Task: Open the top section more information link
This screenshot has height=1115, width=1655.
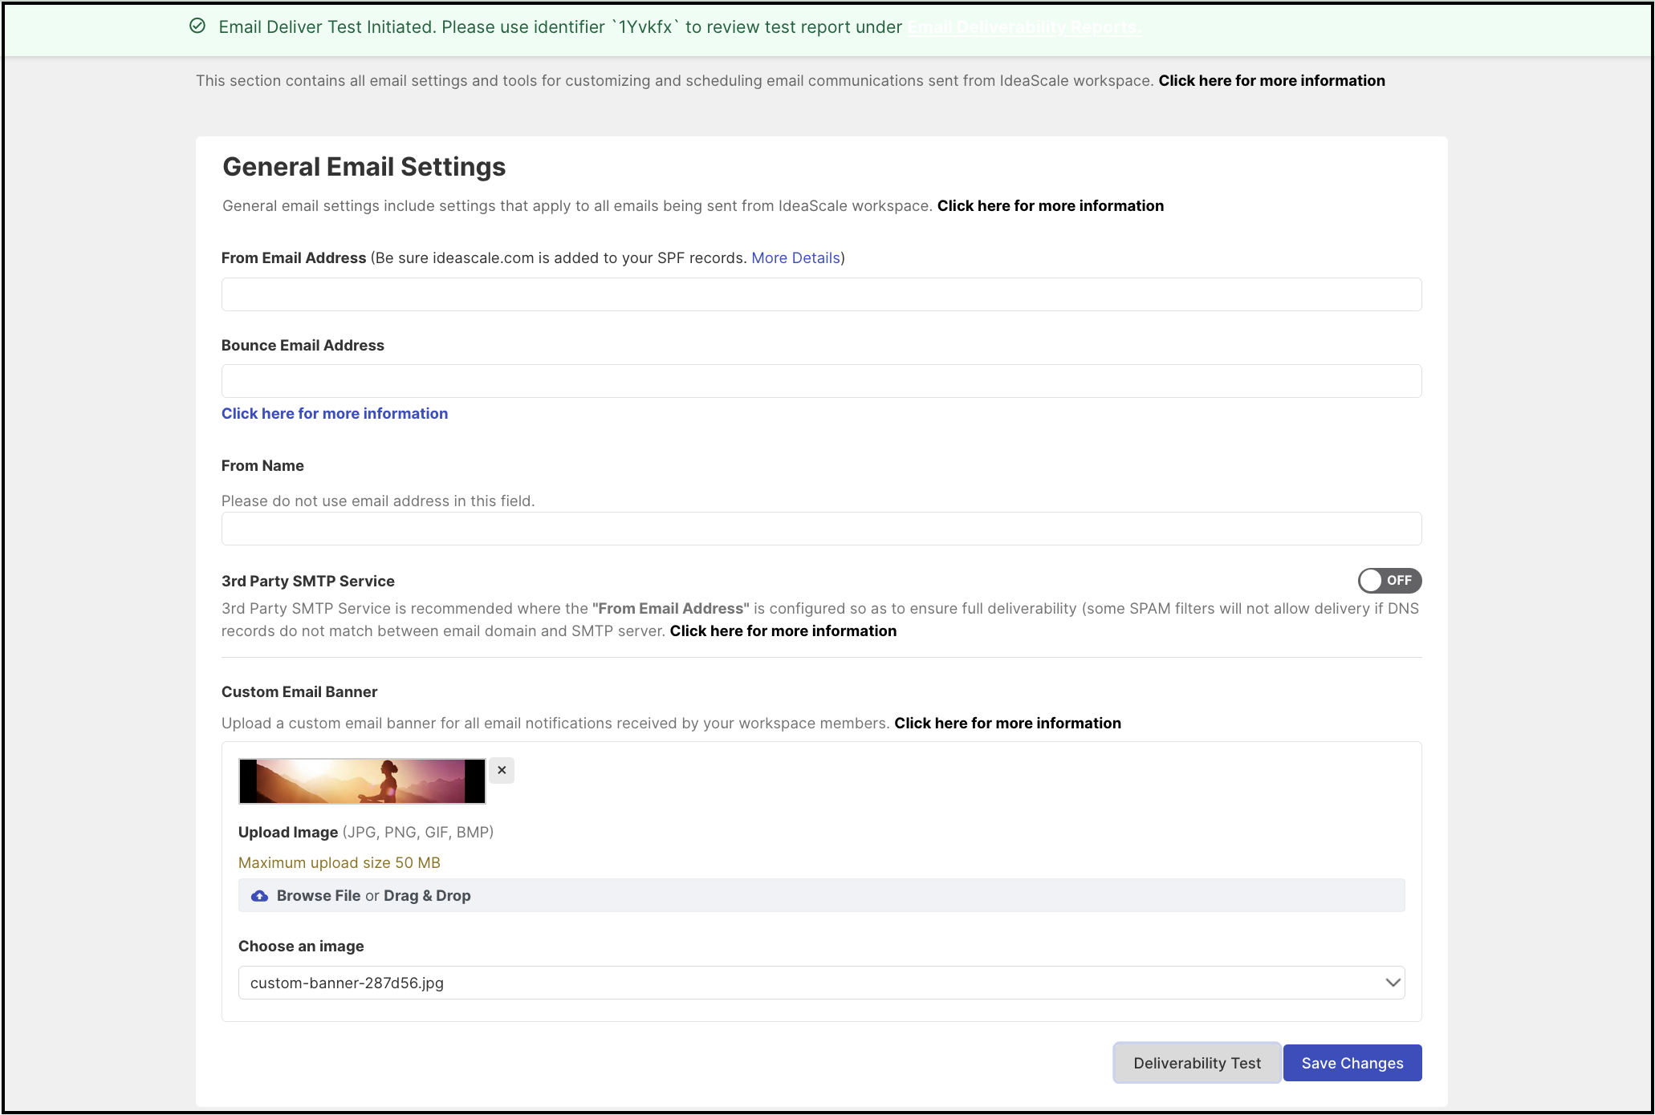Action: tap(1271, 80)
